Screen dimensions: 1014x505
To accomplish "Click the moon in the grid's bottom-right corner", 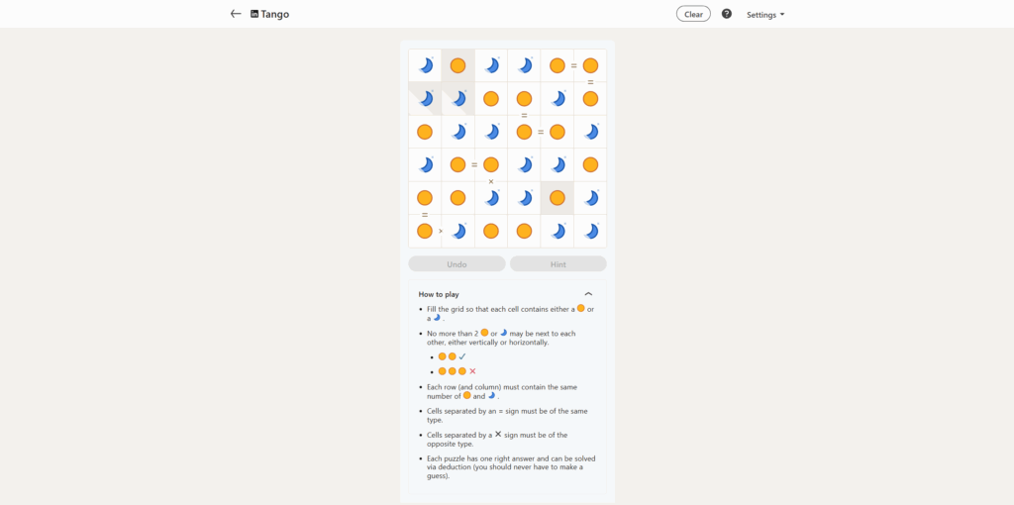I will (590, 231).
